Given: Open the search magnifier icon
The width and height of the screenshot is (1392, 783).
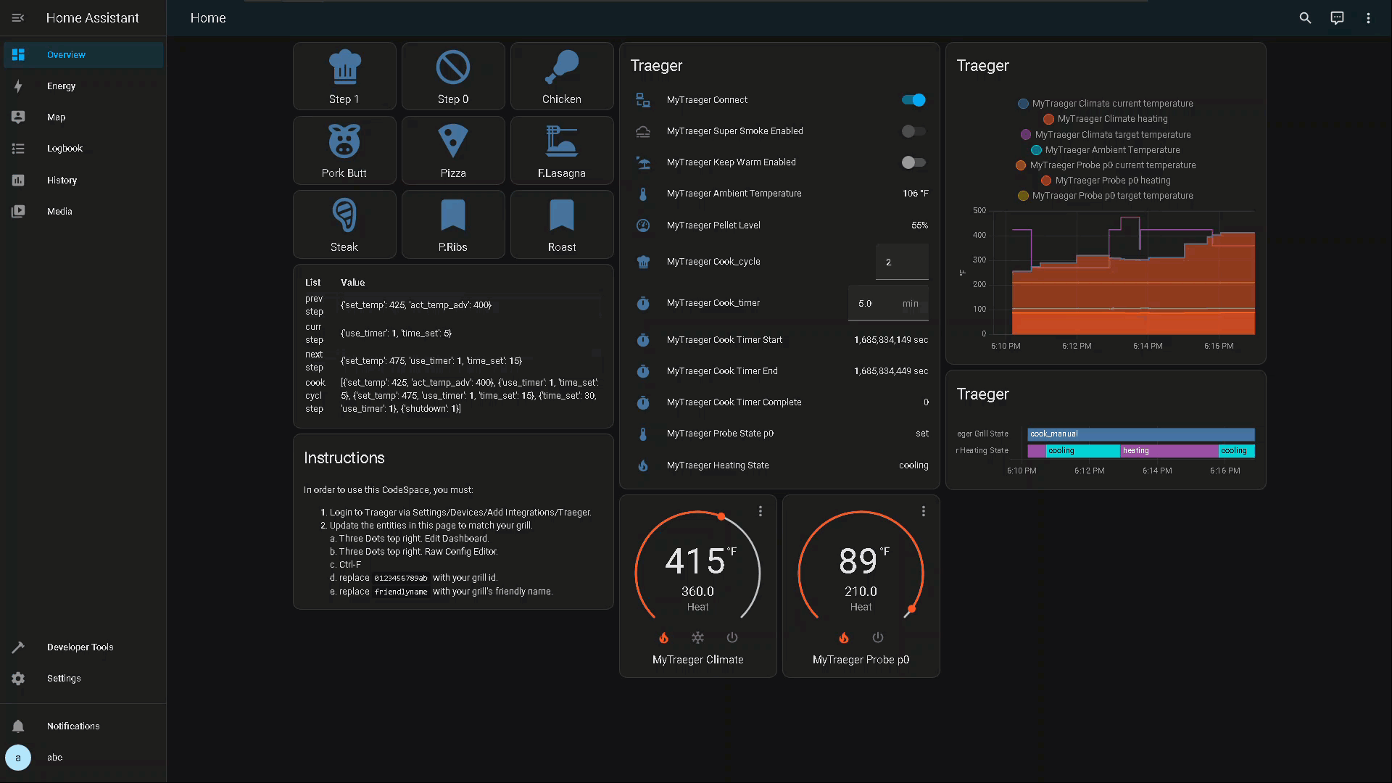Looking at the screenshot, I should coord(1305,18).
